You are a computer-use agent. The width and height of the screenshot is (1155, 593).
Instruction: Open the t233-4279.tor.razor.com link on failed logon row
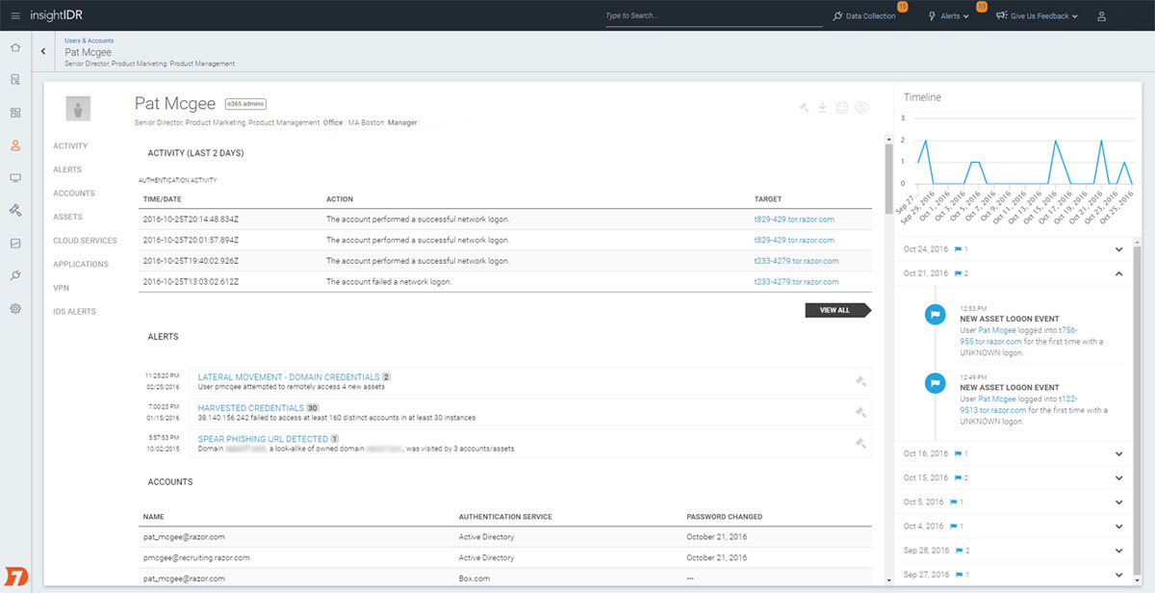click(x=796, y=281)
